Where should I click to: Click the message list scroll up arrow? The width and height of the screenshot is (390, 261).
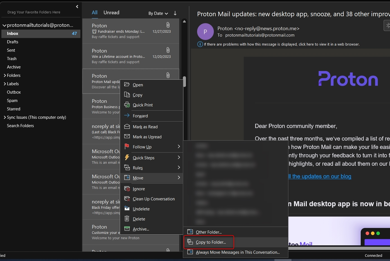pos(184,21)
